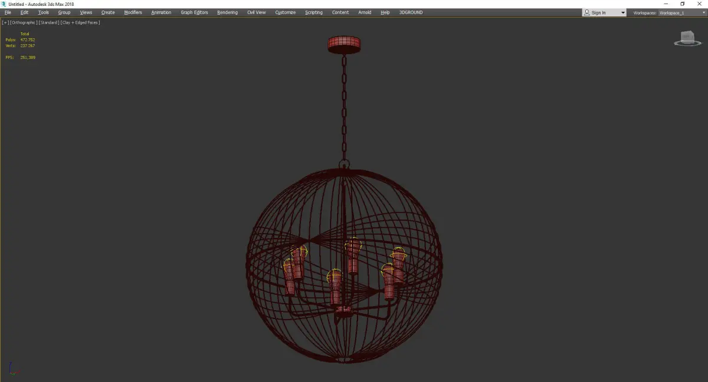Open the Graph Editors menu

click(194, 12)
